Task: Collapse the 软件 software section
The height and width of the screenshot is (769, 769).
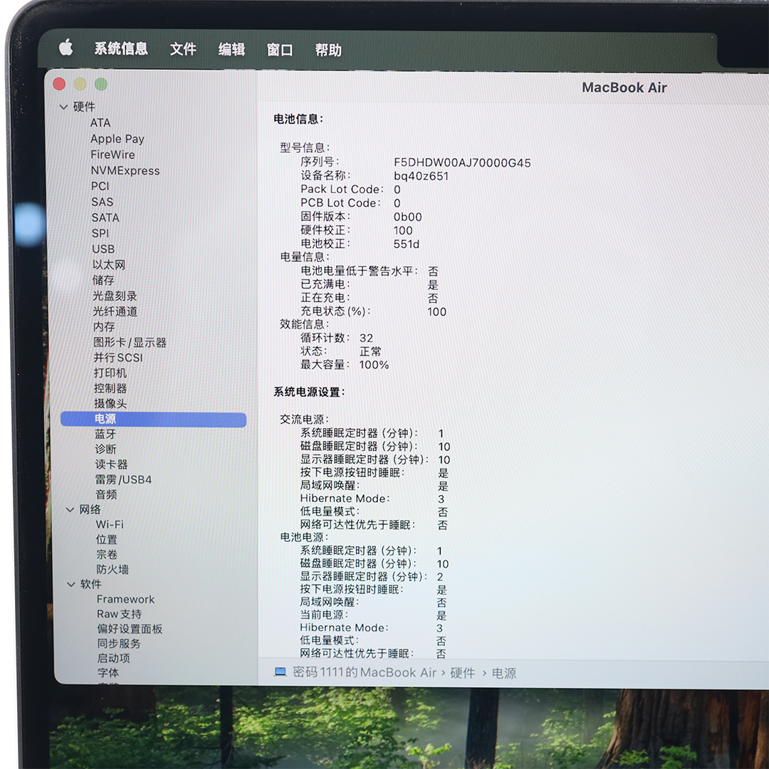Action: pos(70,585)
